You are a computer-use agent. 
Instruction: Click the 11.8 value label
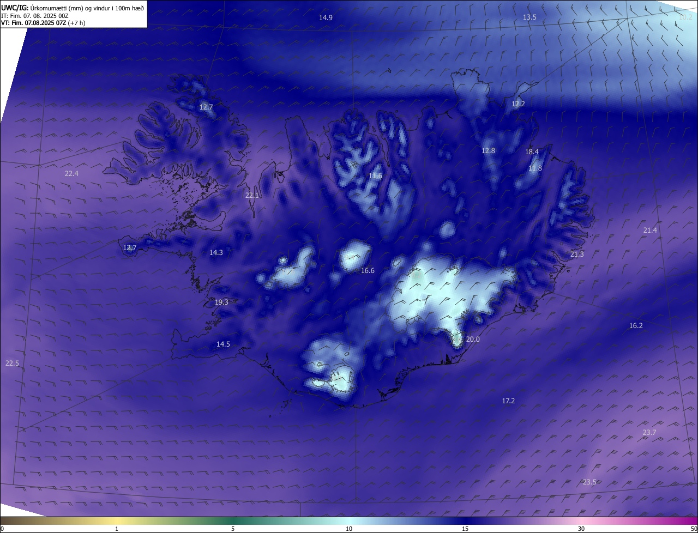[x=535, y=168]
